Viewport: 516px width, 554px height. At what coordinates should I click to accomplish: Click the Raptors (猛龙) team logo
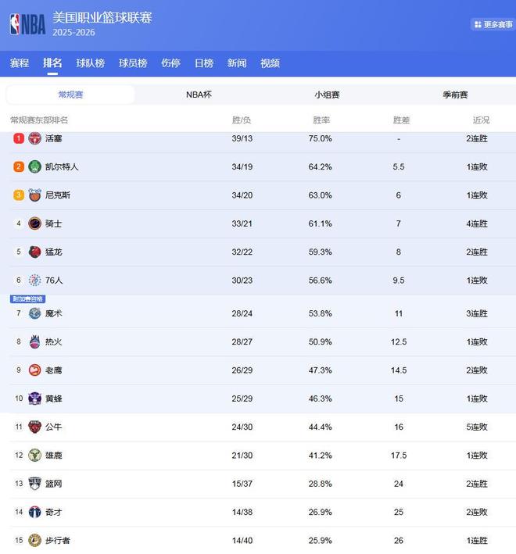(34, 252)
